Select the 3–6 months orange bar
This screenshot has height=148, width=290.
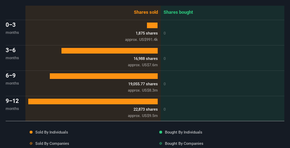coord(110,51)
